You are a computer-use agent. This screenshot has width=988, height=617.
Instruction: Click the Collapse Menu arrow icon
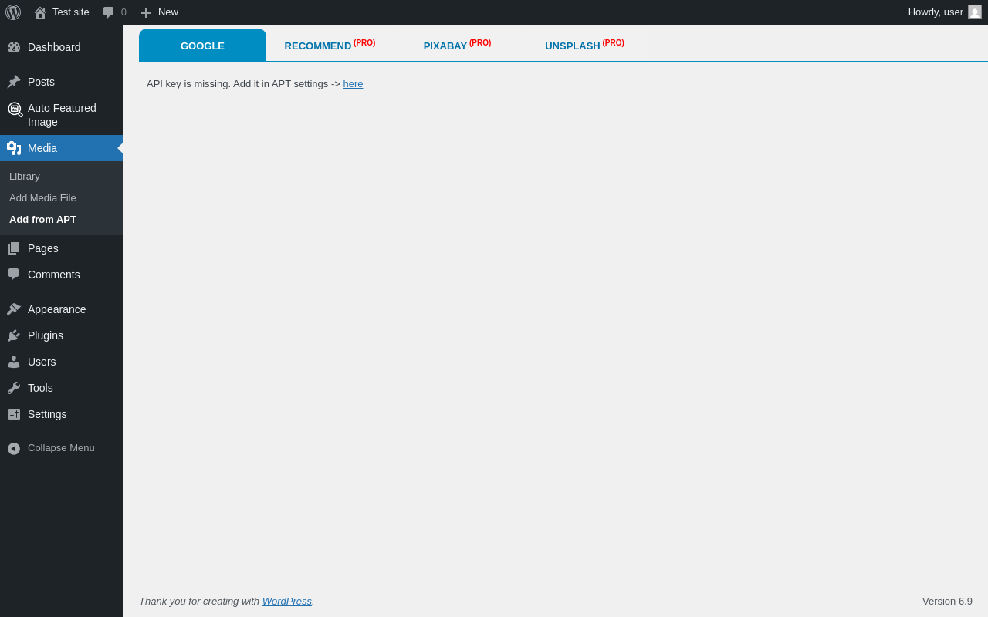click(x=14, y=448)
